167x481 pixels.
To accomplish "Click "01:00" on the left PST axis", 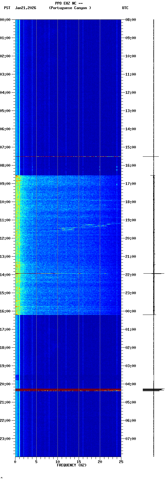I will [5, 38].
